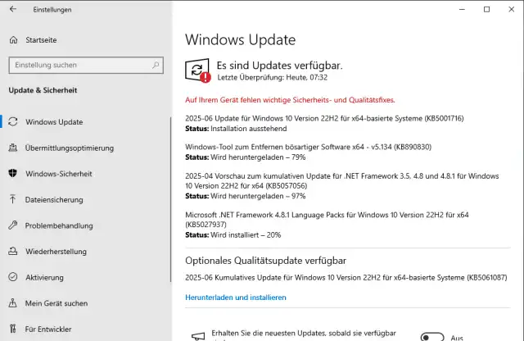Screen dimensions: 524x341
Task: Click Einstellungen window title
Action: click(x=52, y=10)
